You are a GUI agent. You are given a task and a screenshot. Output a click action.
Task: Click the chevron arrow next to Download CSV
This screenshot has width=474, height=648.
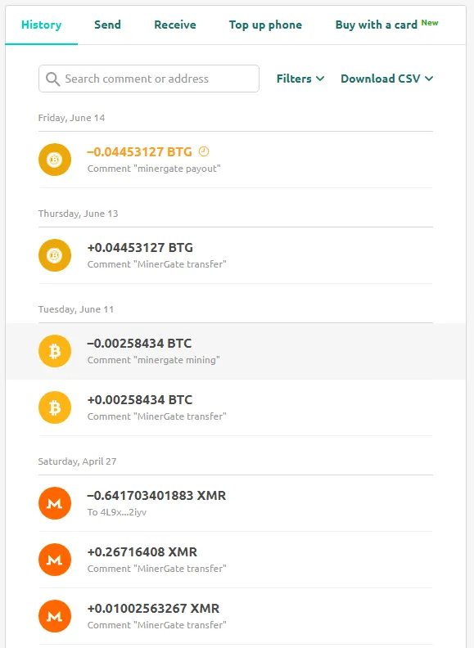tap(429, 79)
